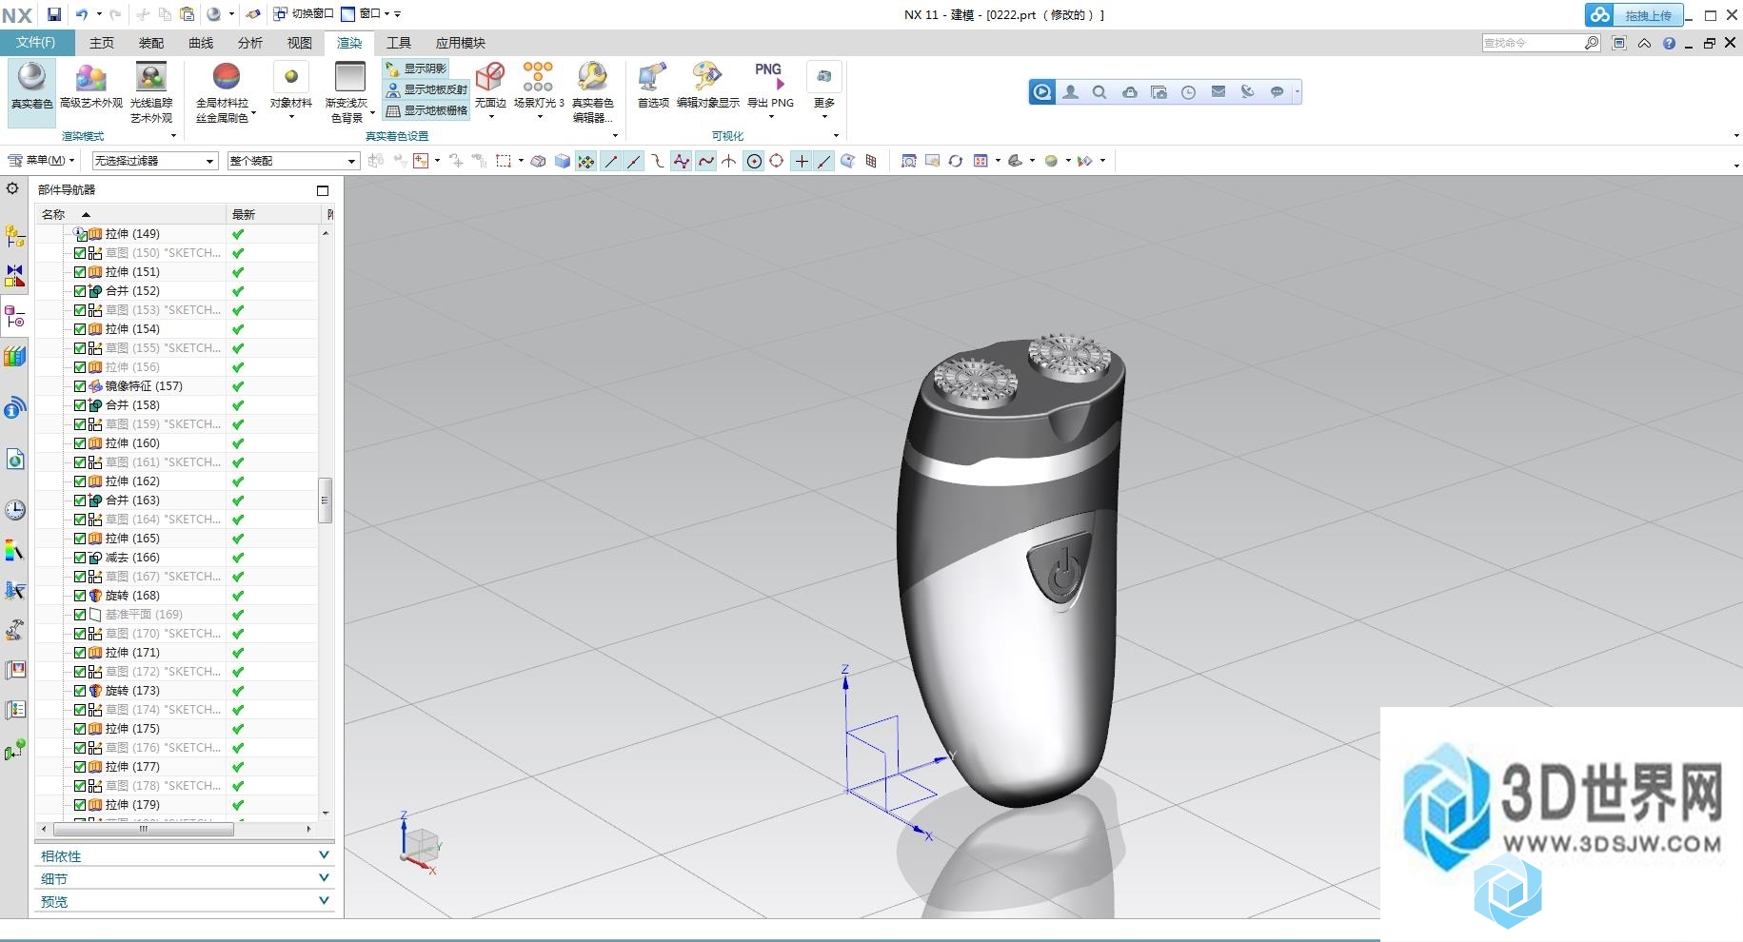Open History clock sidebar icon

pyautogui.click(x=14, y=510)
